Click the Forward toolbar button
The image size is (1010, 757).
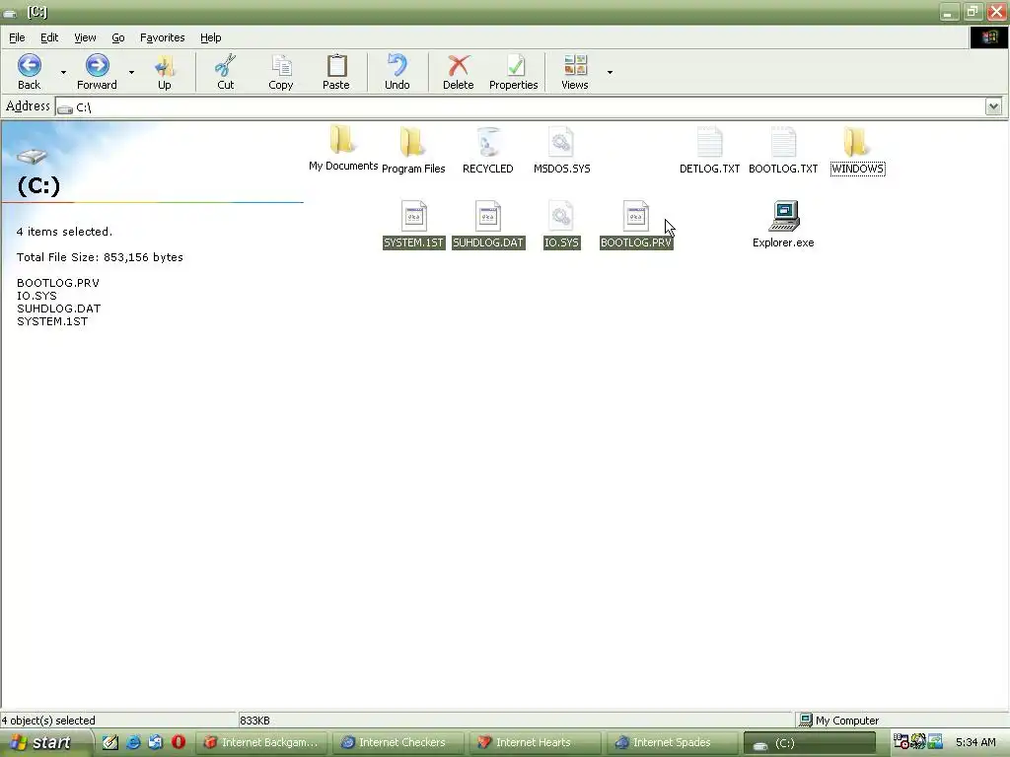coord(97,72)
